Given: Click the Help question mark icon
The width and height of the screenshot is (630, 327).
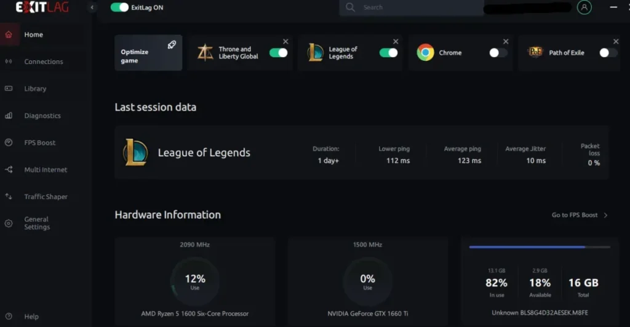Looking at the screenshot, I should tap(9, 316).
